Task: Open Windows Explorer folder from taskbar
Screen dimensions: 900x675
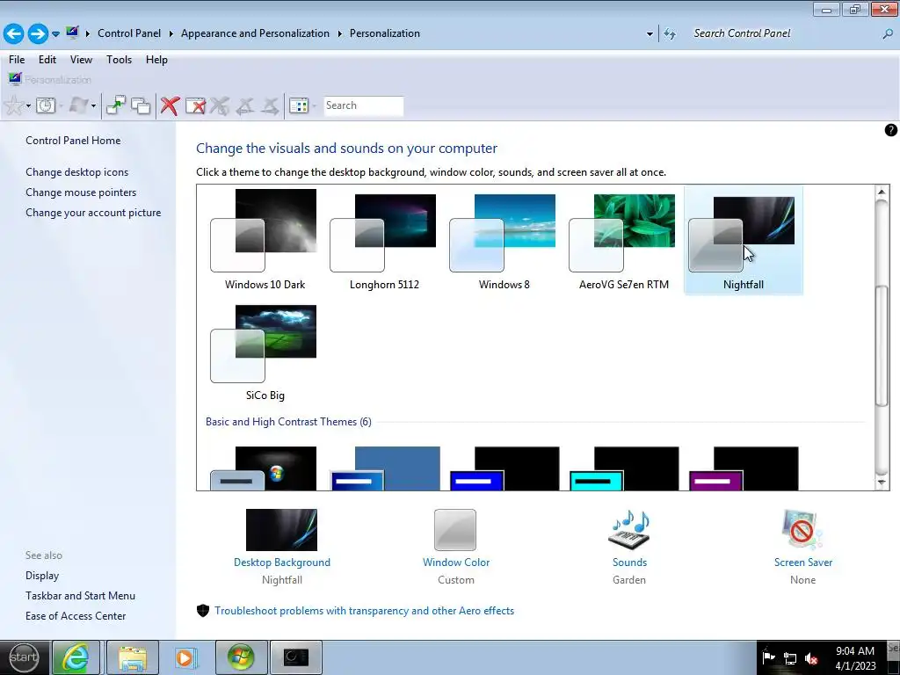Action: click(133, 657)
